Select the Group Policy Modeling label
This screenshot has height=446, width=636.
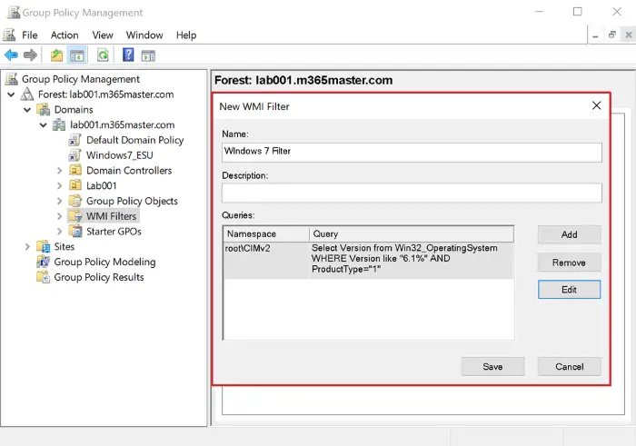104,262
